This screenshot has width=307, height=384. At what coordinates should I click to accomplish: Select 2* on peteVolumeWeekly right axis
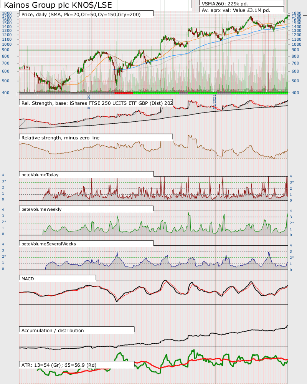292,223
